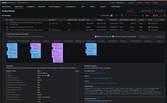Image resolution: width=167 pixels, height=103 pixels.
Task: Open external link icon beside threat activity link
Action: pyautogui.click(x=116, y=83)
